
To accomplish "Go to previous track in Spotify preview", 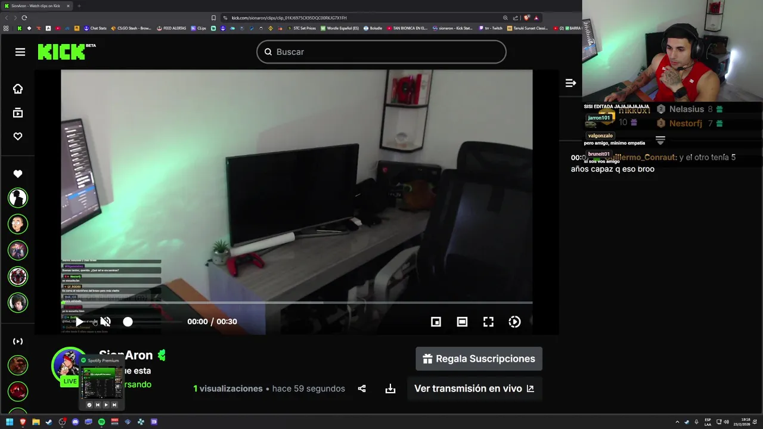I will pyautogui.click(x=98, y=405).
